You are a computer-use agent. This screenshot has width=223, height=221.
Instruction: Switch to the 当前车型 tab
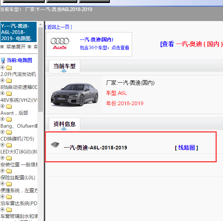pos(64,67)
